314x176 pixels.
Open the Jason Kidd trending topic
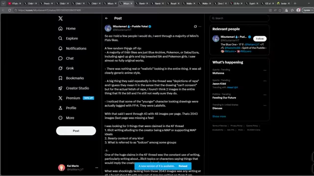(x=219, y=84)
